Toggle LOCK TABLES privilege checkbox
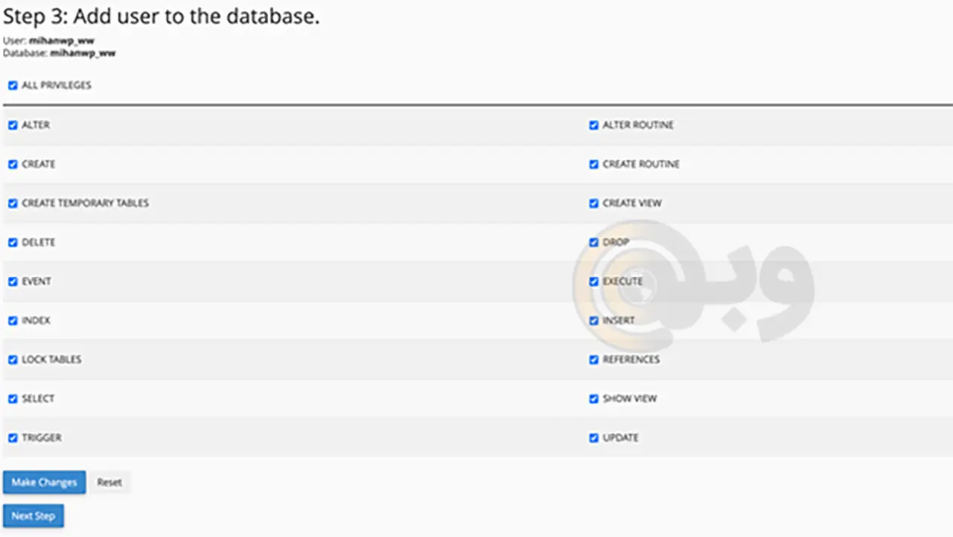This screenshot has height=537, width=953. coord(13,360)
